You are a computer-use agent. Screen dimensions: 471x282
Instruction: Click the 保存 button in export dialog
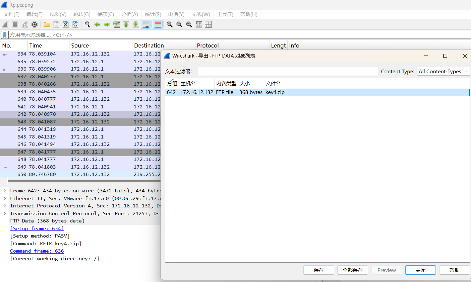[x=319, y=270]
